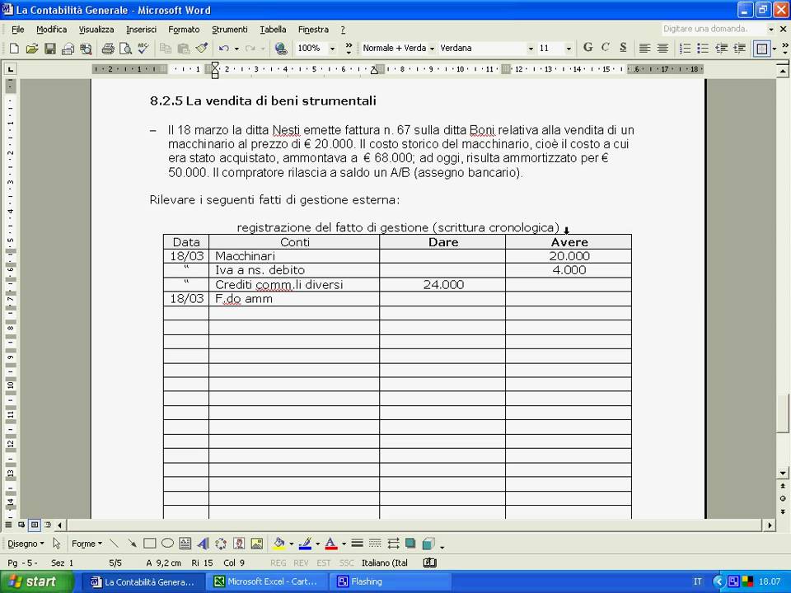Click in the 'Digitare una domanda' help box
The height and width of the screenshot is (593, 791).
point(712,29)
